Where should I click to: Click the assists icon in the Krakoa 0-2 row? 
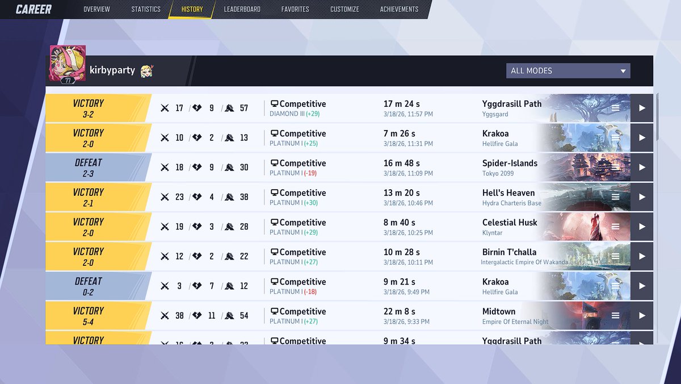click(x=229, y=286)
